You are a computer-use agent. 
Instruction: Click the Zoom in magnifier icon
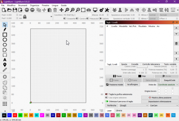point(72,10)
